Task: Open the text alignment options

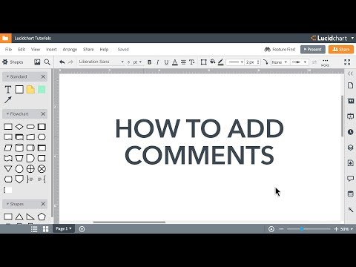Action: click(x=183, y=62)
